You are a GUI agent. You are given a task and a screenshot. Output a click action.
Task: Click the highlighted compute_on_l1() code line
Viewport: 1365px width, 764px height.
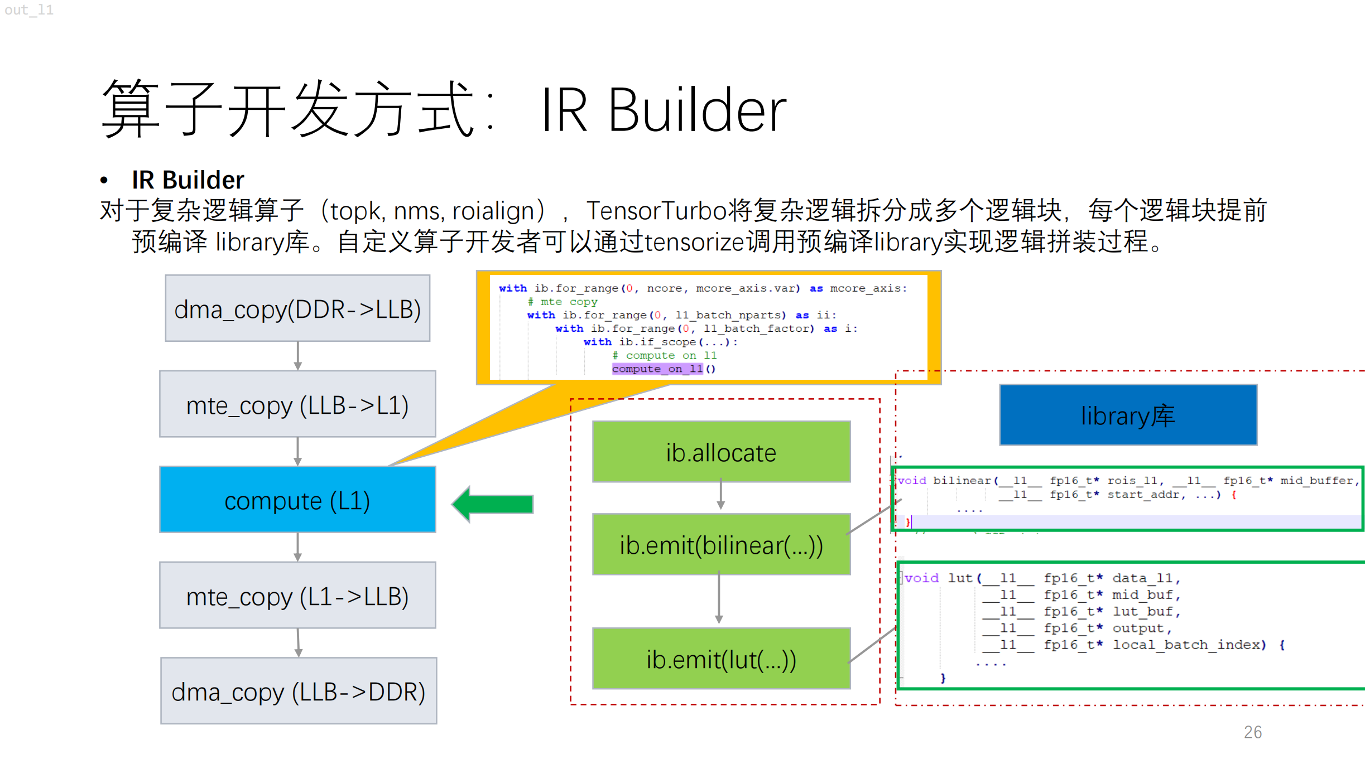coord(657,368)
